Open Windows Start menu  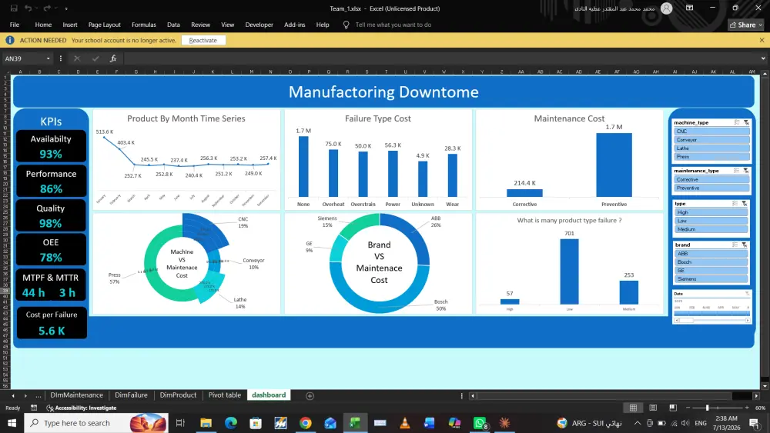(x=12, y=423)
